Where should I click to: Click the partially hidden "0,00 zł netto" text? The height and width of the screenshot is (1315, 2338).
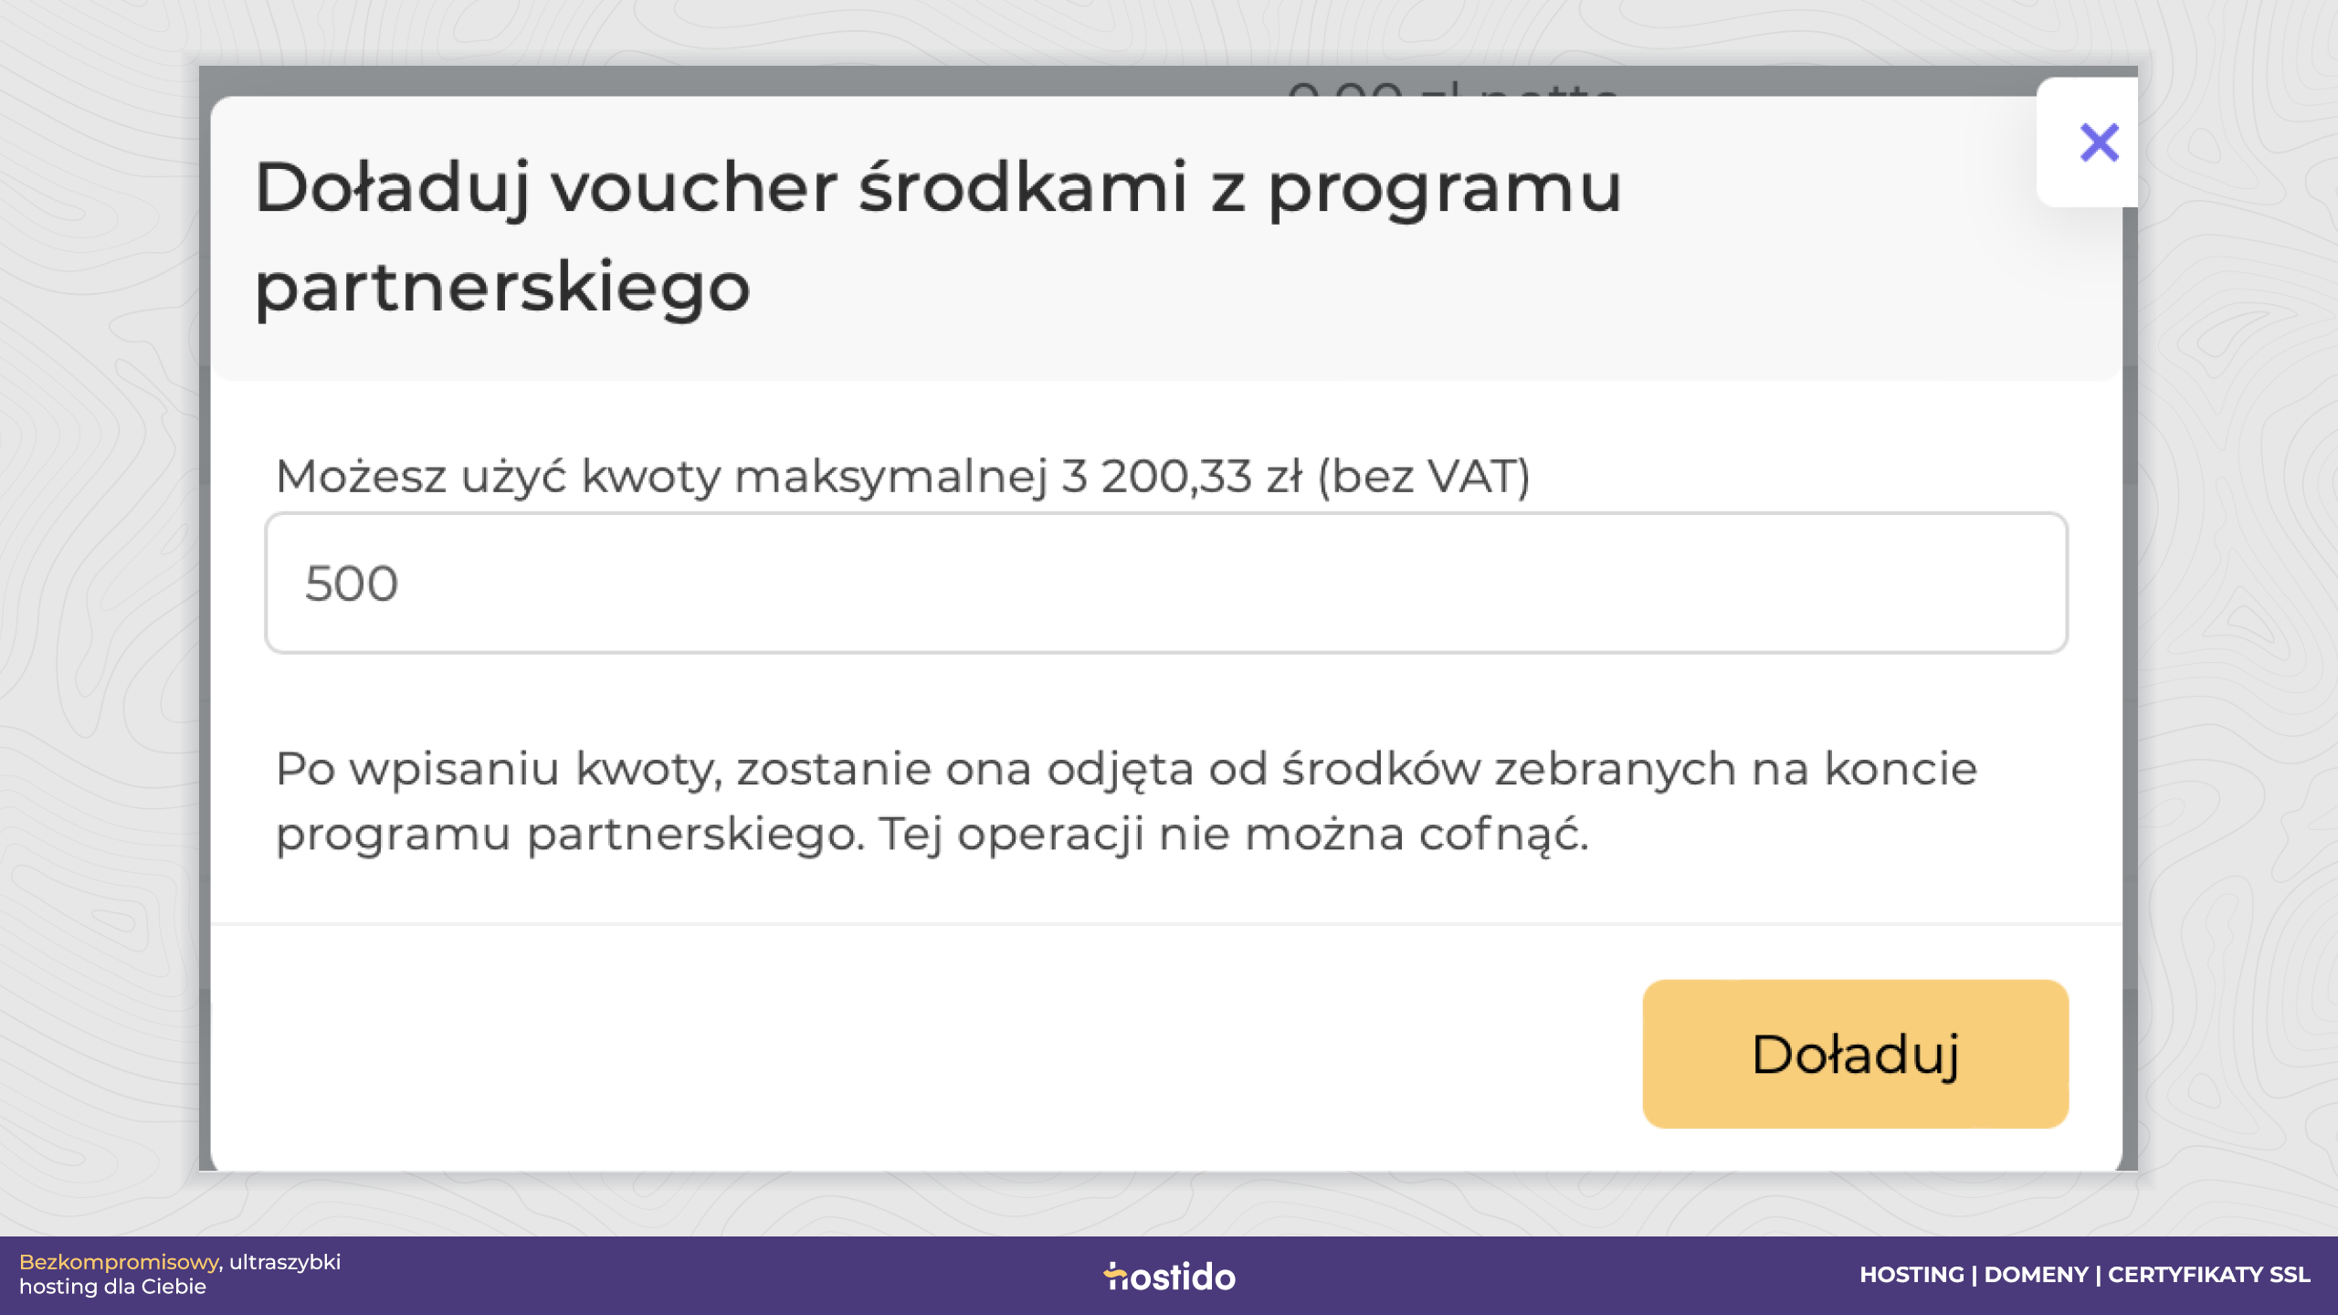(1452, 89)
